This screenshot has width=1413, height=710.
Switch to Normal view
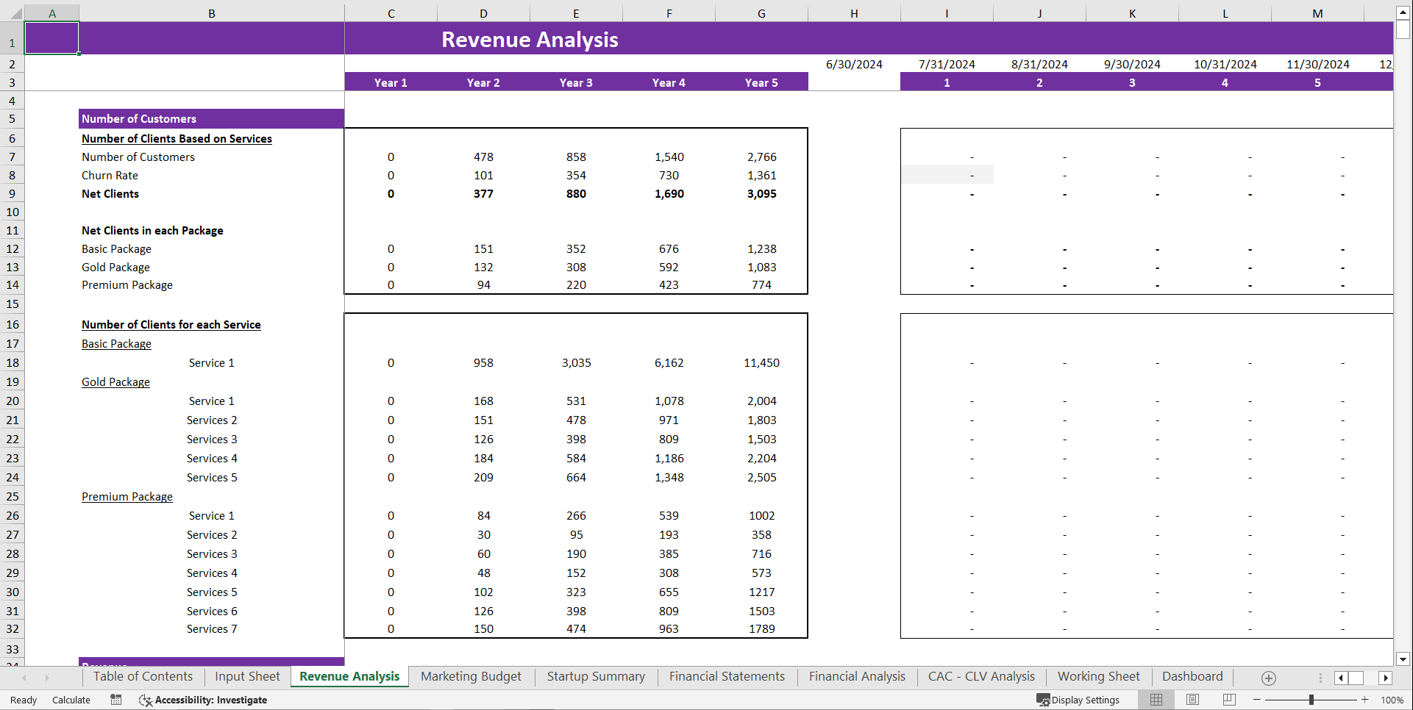[1156, 700]
